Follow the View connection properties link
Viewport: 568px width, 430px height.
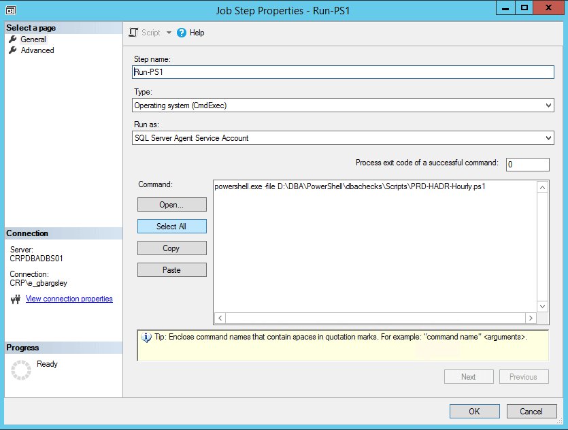coord(69,299)
